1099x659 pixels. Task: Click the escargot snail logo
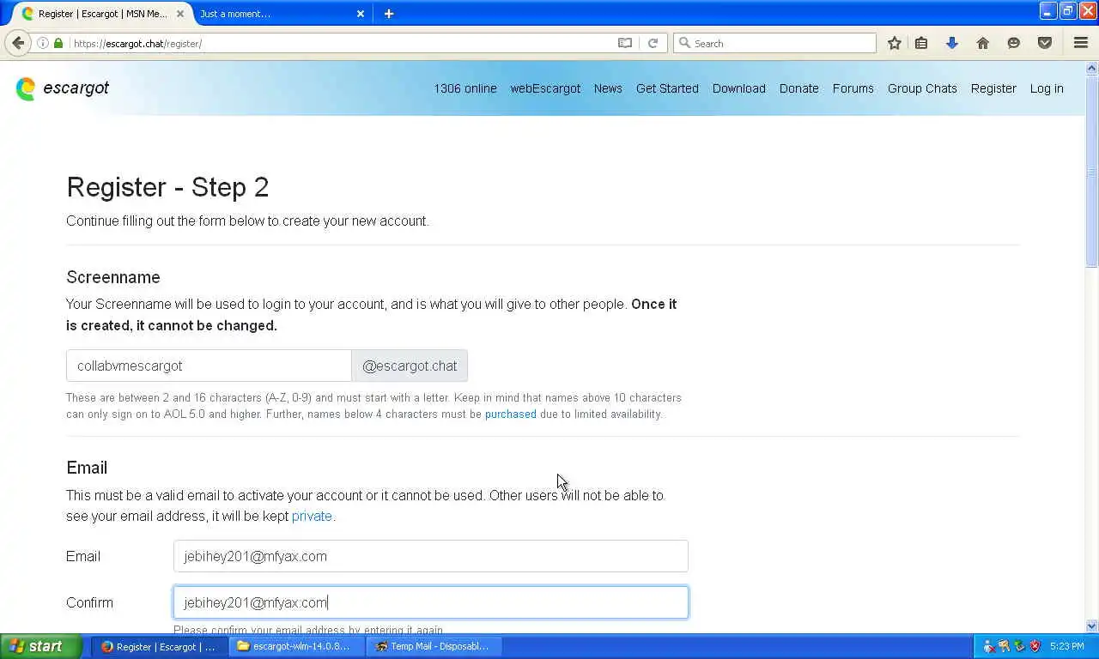coord(26,88)
